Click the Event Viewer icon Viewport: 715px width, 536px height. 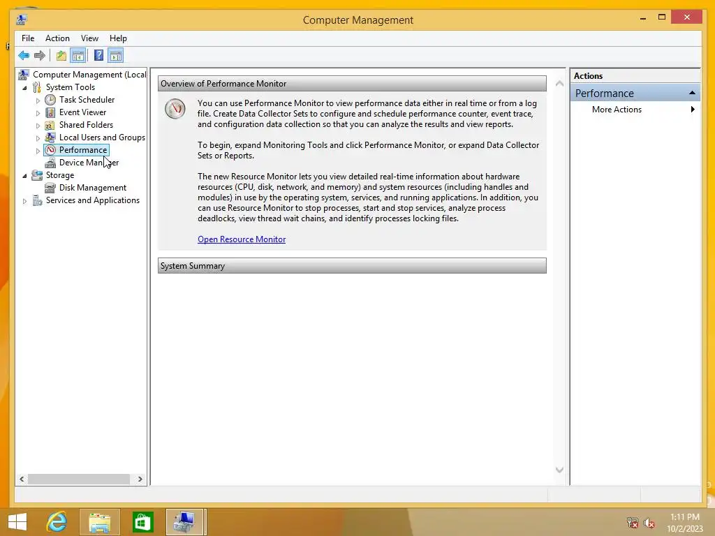click(50, 112)
